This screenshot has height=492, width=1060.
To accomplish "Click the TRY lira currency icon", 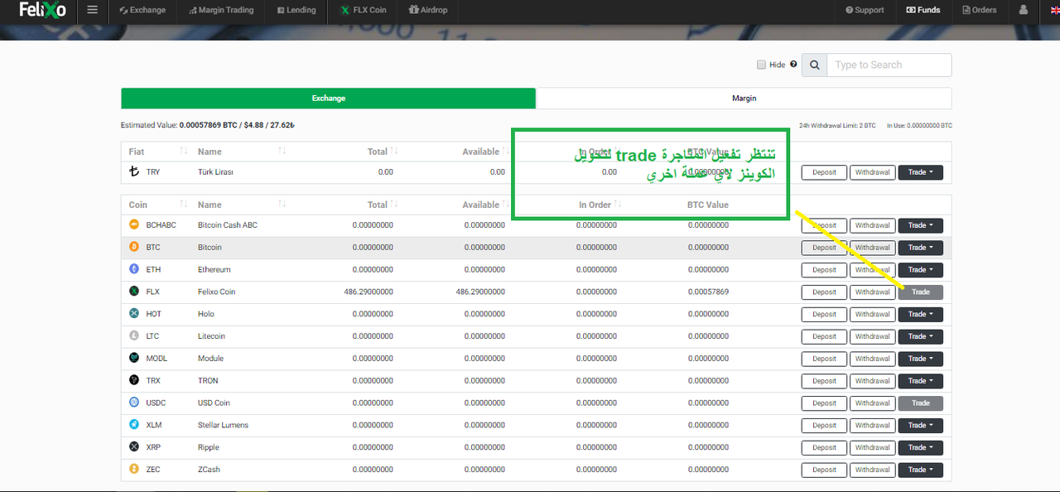I will 134,172.
